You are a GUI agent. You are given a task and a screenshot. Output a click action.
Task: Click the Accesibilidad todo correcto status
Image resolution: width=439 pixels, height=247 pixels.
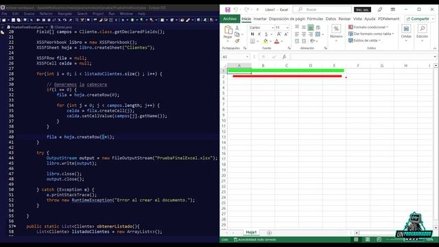[x=255, y=239]
